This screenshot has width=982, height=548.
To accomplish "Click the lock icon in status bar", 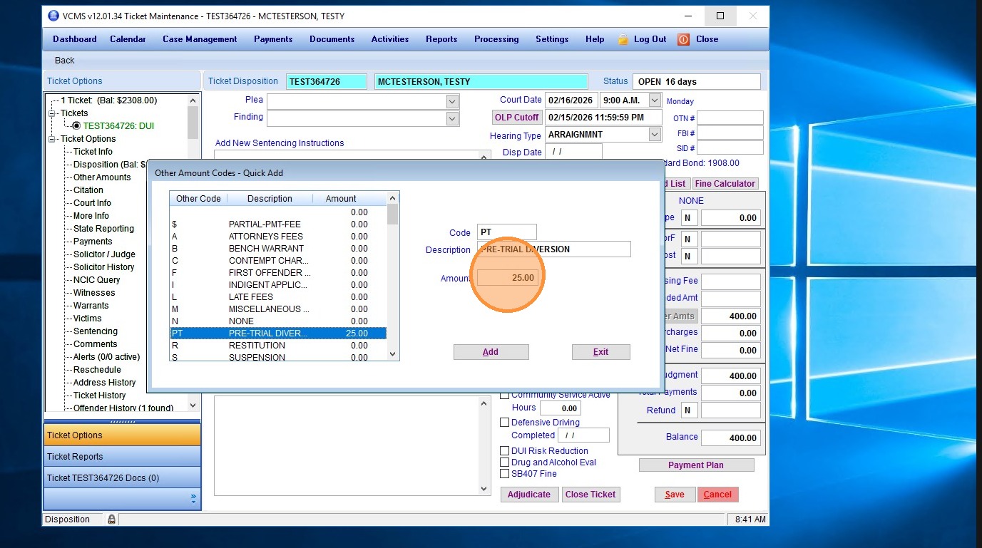I will pyautogui.click(x=112, y=519).
